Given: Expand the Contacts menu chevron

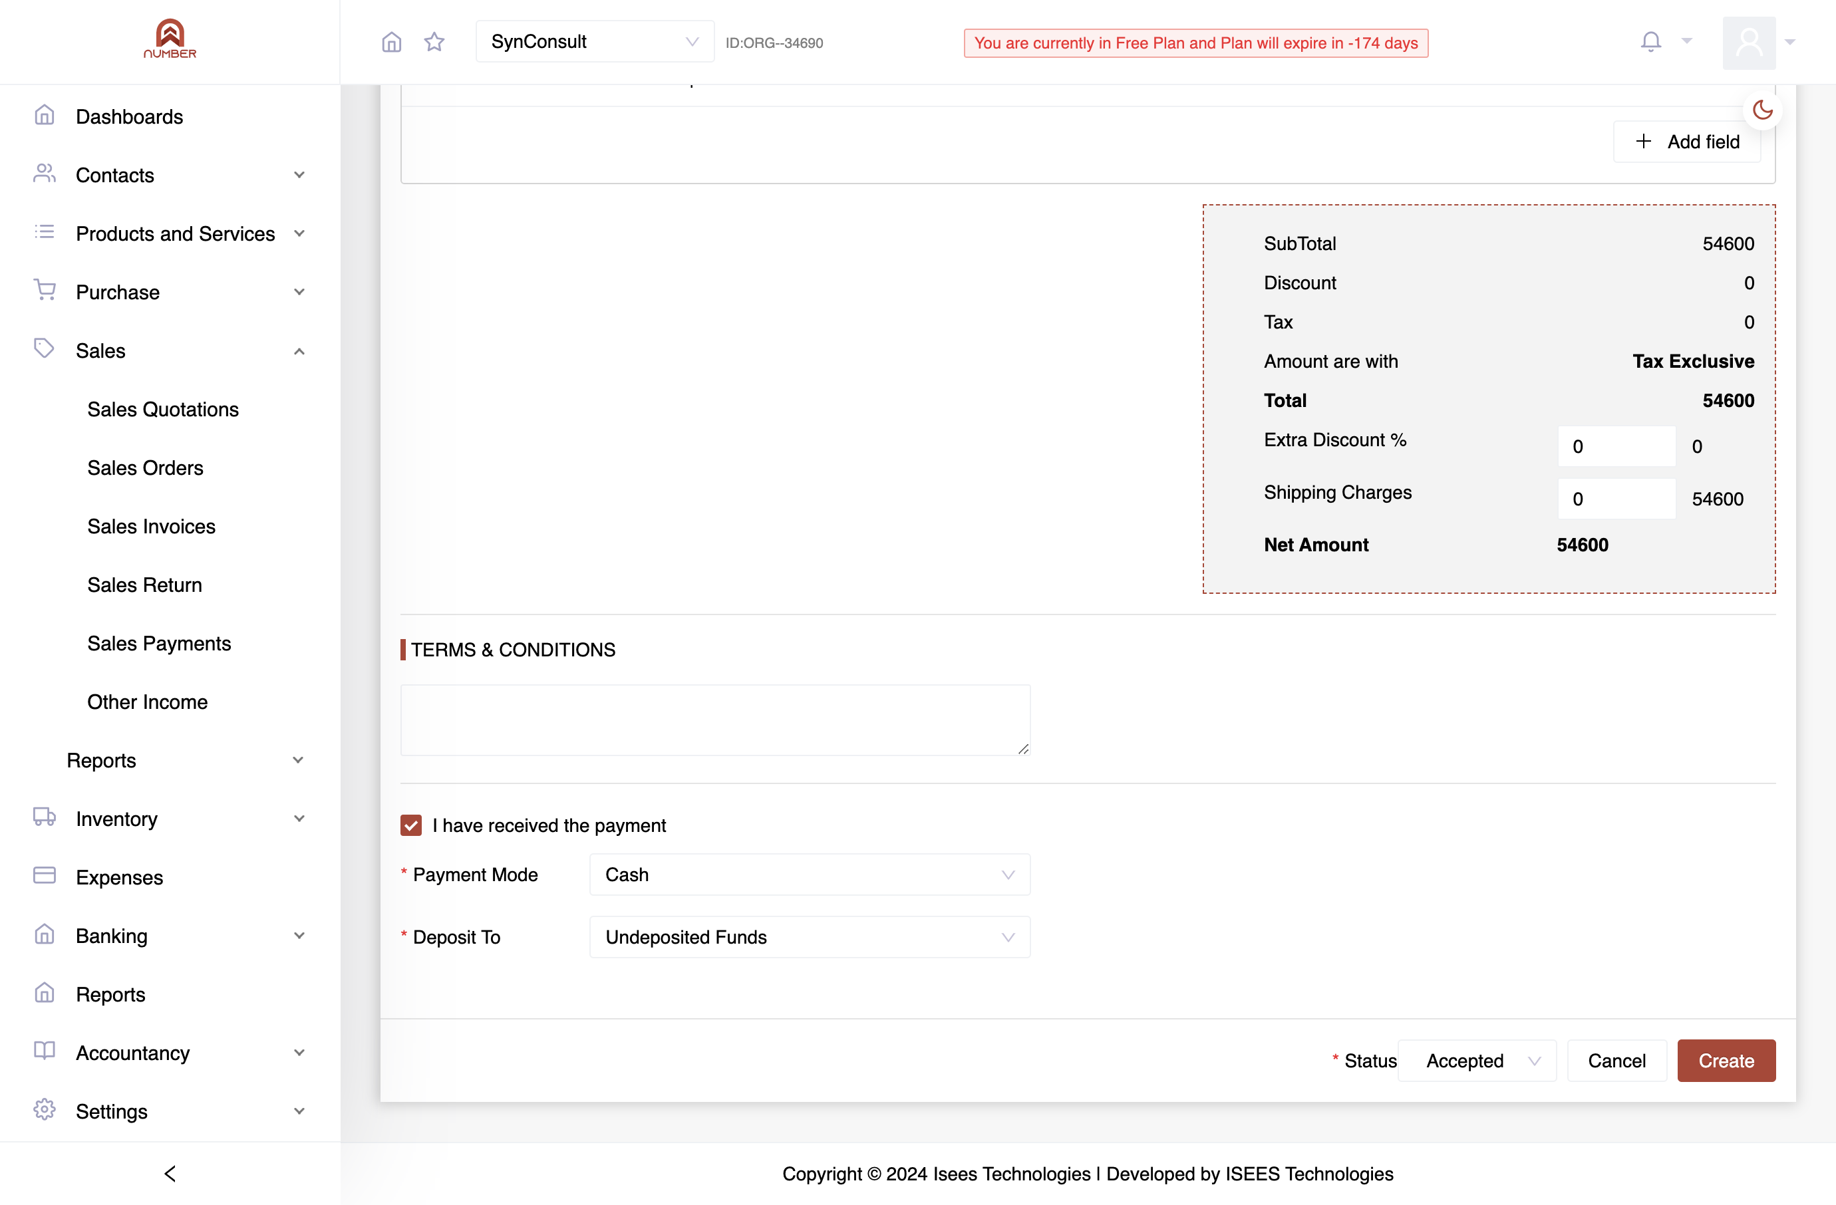Looking at the screenshot, I should [299, 175].
